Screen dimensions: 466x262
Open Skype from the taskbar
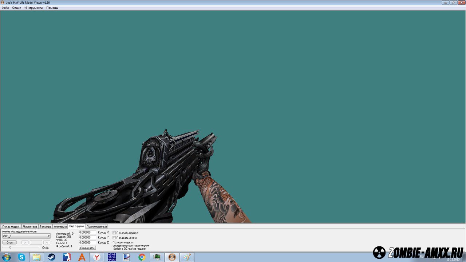point(22,257)
